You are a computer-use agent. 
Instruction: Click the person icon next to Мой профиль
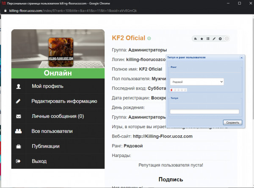[19, 87]
